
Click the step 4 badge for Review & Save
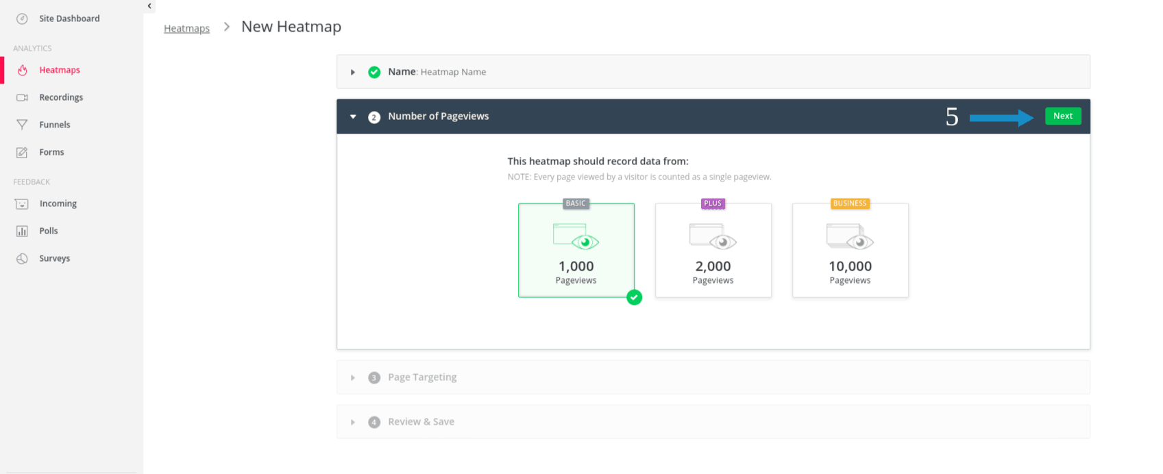374,422
